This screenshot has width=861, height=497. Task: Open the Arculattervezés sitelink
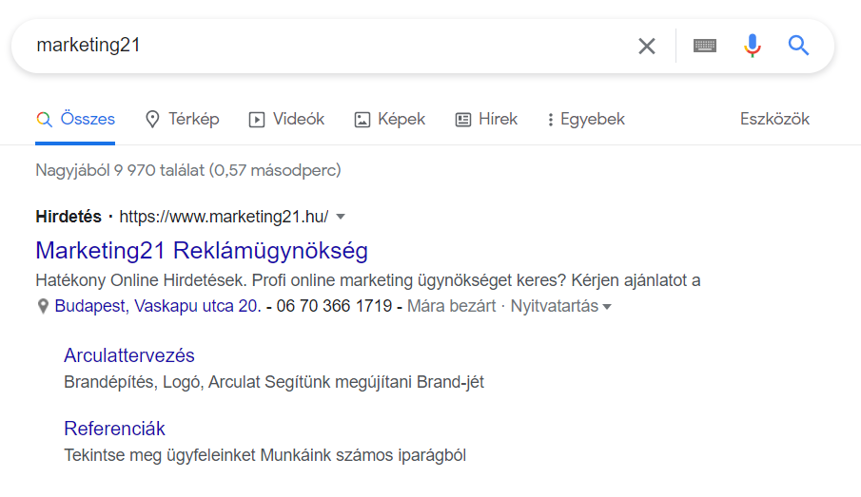pos(129,355)
